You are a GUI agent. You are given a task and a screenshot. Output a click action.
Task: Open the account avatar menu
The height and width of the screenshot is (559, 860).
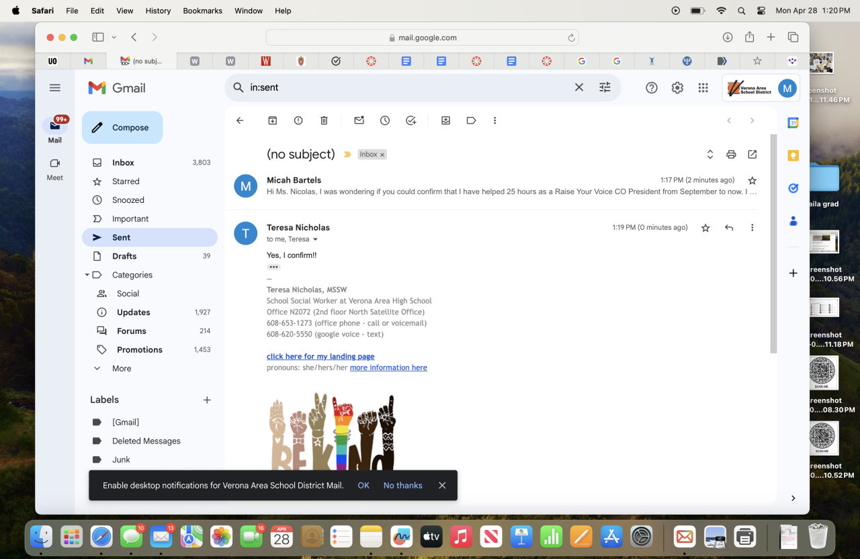787,88
